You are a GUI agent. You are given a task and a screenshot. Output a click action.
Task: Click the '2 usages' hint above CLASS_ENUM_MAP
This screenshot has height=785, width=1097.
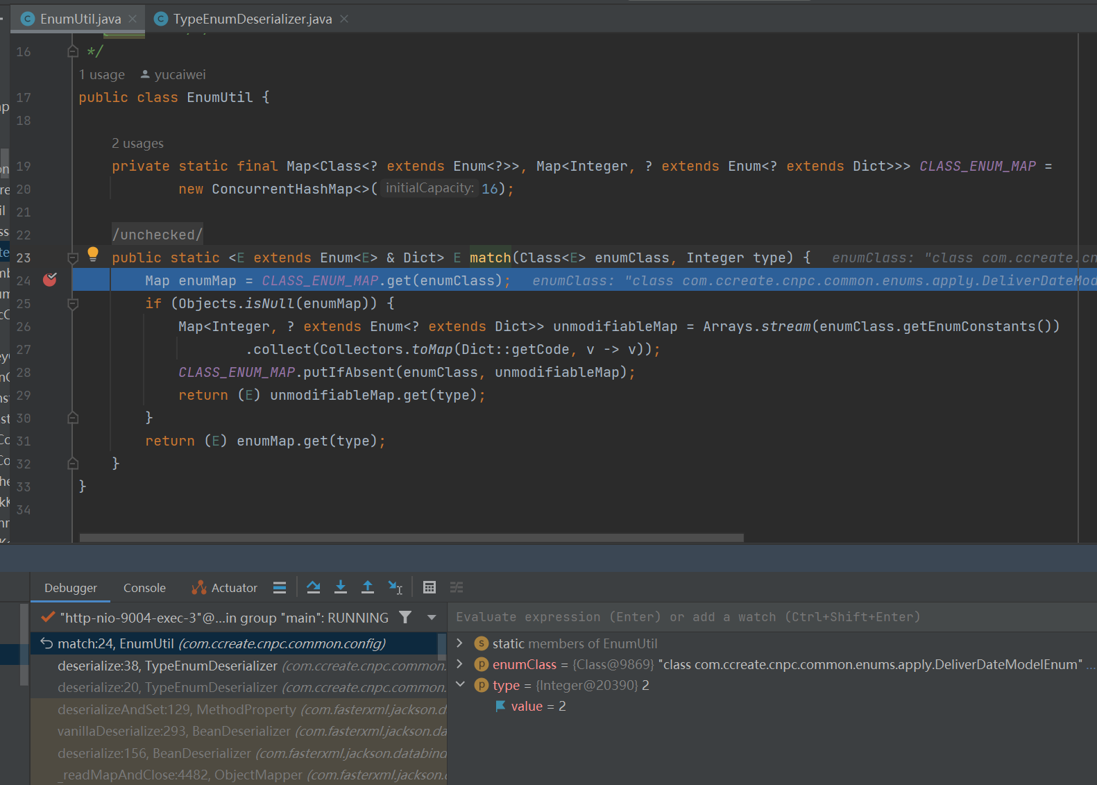tap(138, 143)
